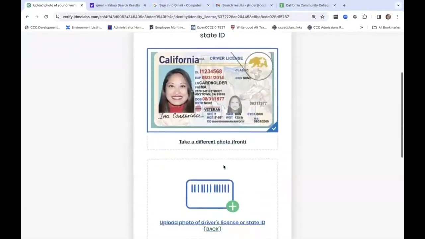The height and width of the screenshot is (239, 425).
Task: Close the California Community College tab
Action: [x=334, y=5]
